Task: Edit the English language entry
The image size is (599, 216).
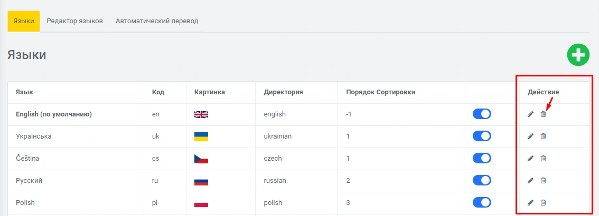Action: (x=530, y=114)
